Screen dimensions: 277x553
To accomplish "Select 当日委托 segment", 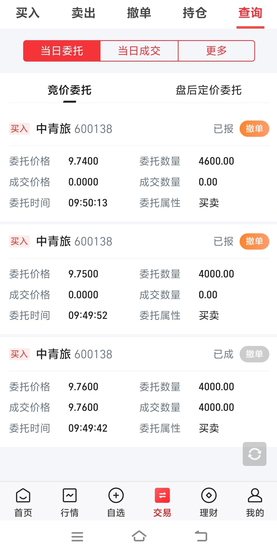I will pos(62,51).
